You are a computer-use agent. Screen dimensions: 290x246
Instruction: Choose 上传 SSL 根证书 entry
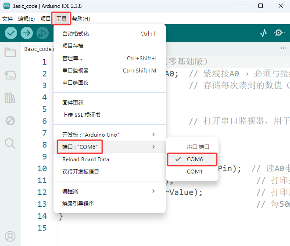(x=110, y=115)
